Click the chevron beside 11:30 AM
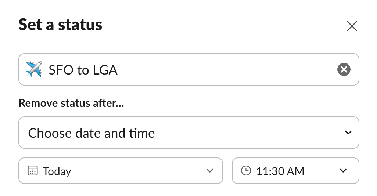Viewport: 377px width, 196px height. 343,171
